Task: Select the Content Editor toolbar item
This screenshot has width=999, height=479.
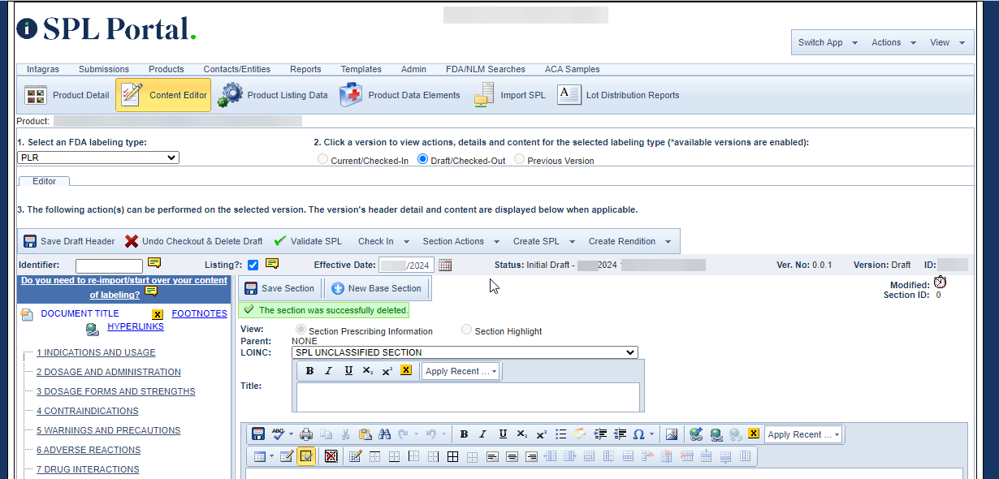Action: pyautogui.click(x=163, y=95)
